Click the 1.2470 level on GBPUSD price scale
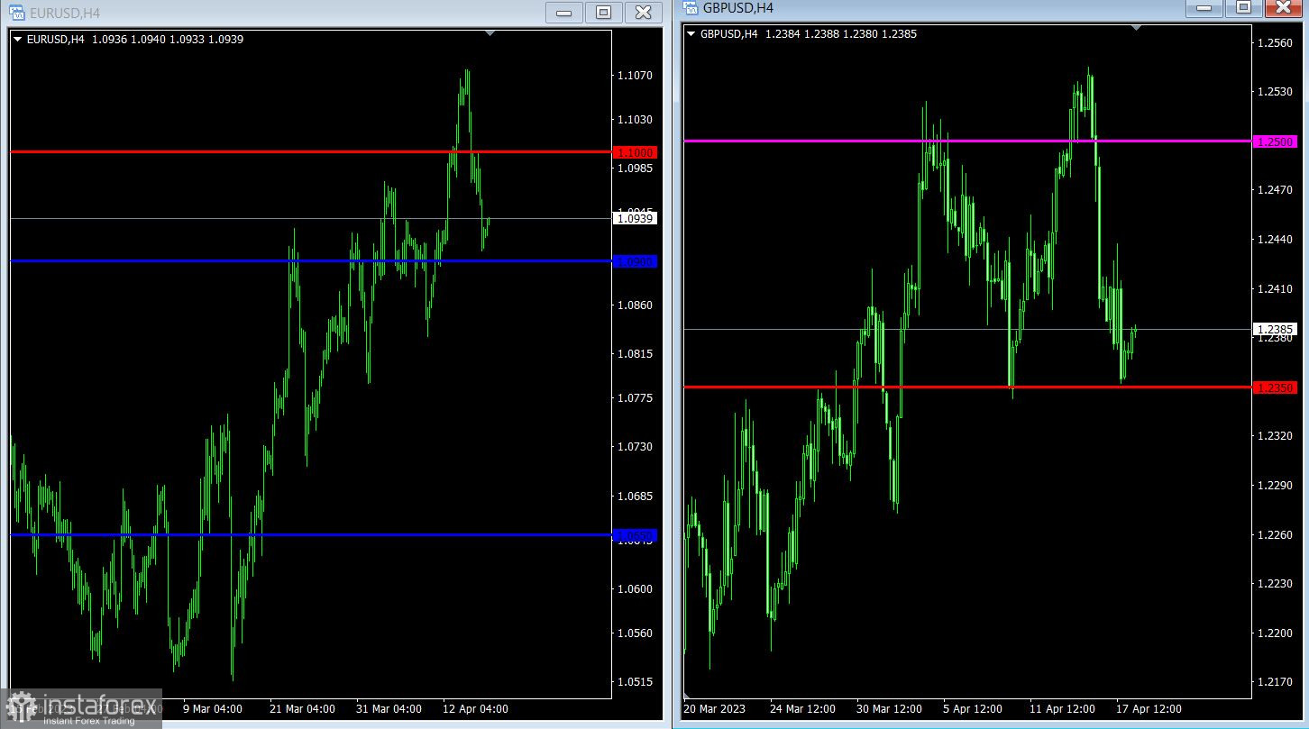 point(1275,190)
